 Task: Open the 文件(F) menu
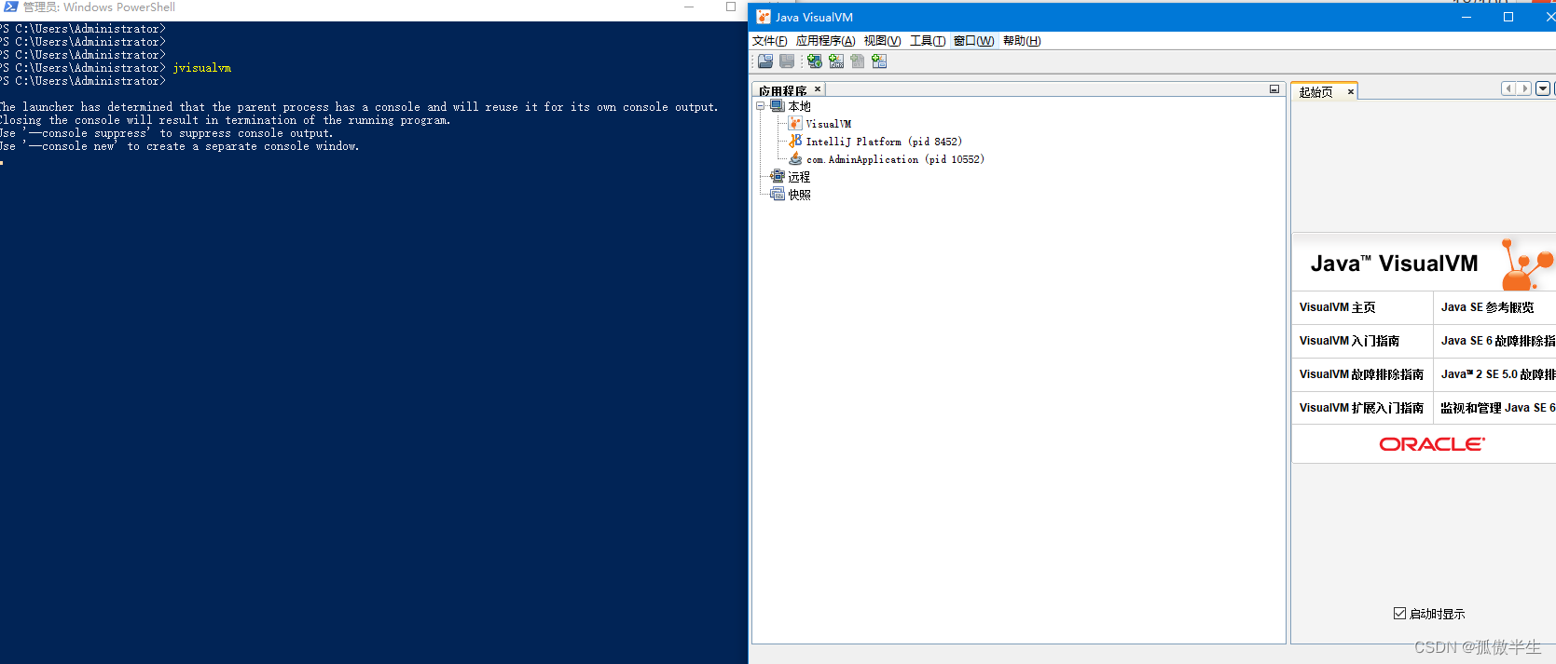click(769, 41)
